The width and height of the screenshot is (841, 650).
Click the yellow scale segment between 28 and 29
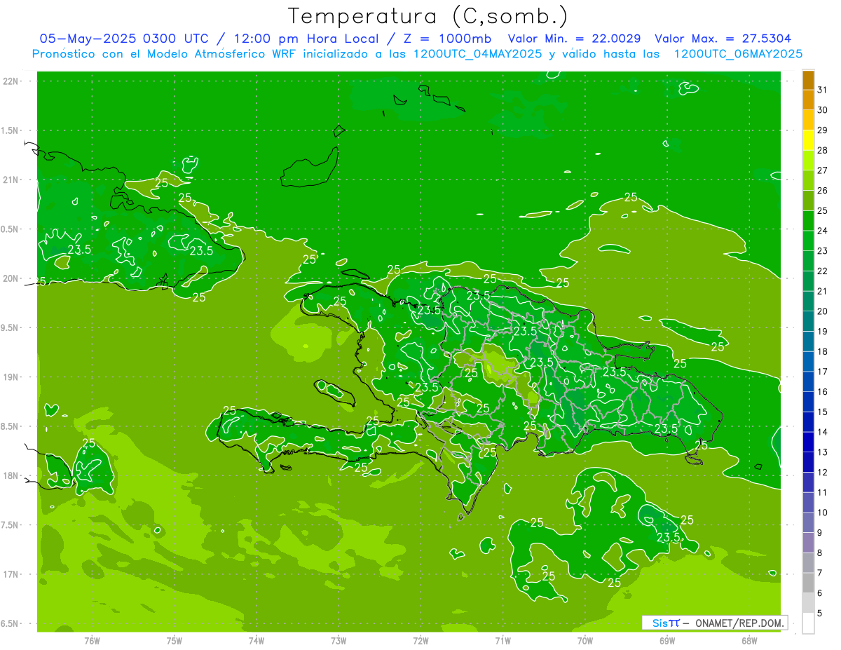coord(808,140)
